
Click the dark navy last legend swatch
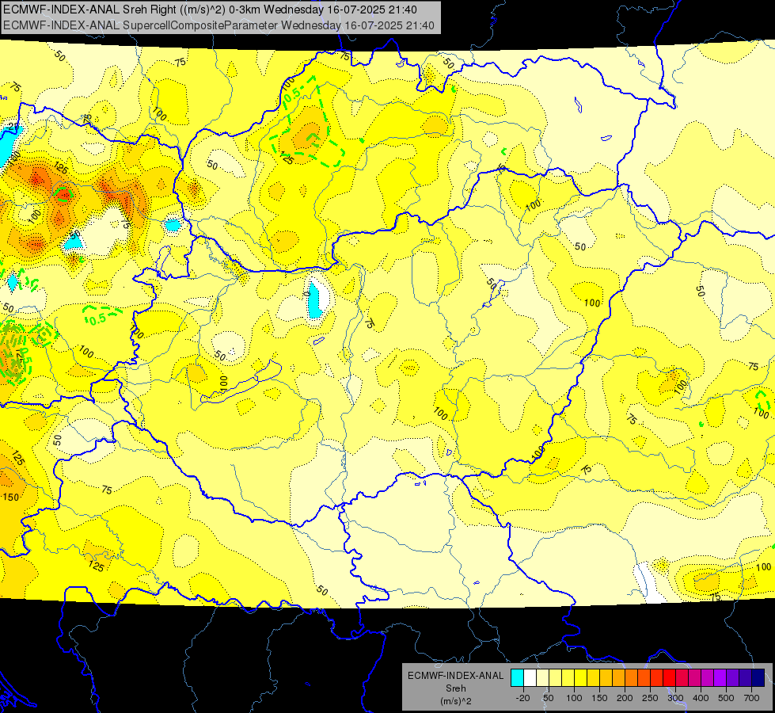[758, 677]
